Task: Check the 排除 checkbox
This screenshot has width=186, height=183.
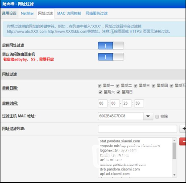Action: 157,117
